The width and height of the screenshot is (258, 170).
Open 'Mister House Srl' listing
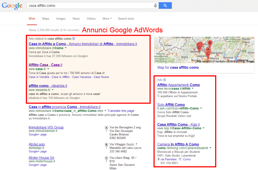pos(41,158)
